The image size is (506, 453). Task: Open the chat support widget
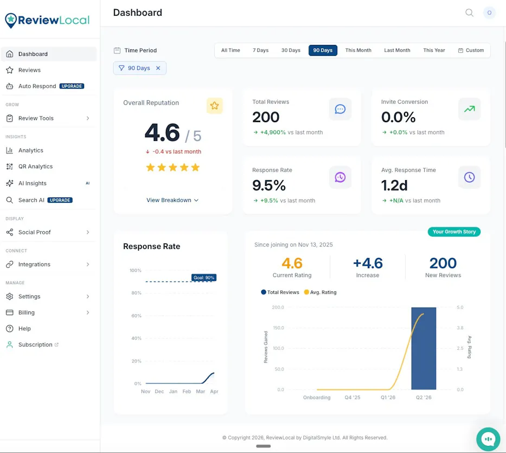(488, 439)
